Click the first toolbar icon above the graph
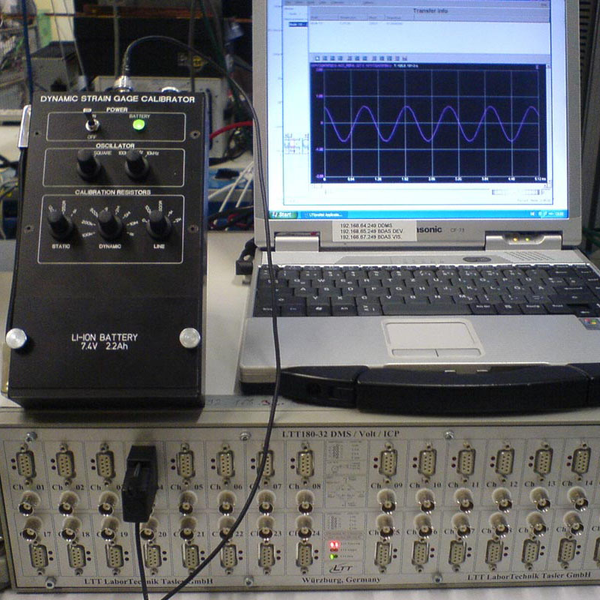600x600 pixels. (x=317, y=58)
